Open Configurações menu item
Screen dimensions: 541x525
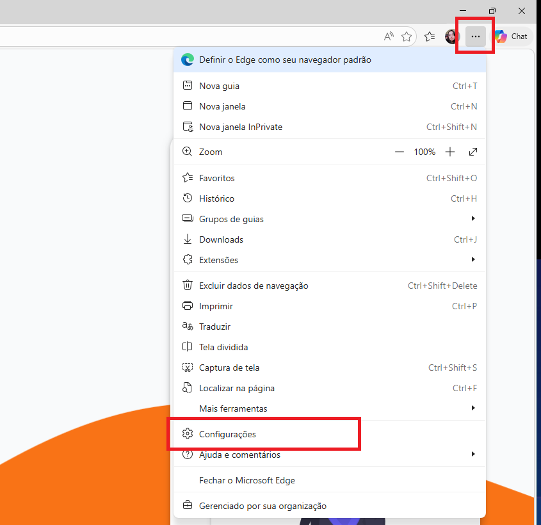pos(330,434)
